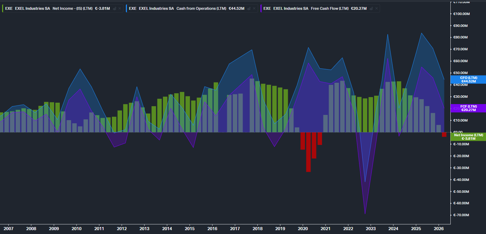This screenshot has height=234, width=486.
Task: Click the €-50.00M value on the price axis
Action: click(461, 191)
